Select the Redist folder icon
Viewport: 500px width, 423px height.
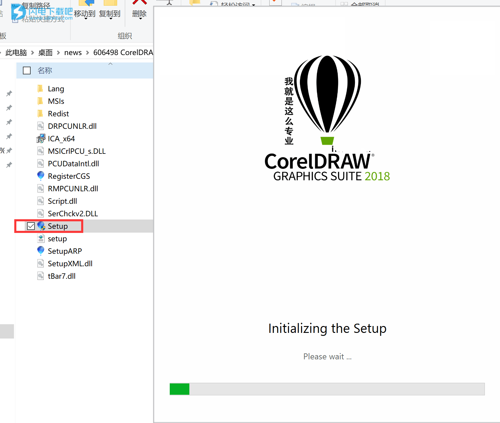point(40,114)
